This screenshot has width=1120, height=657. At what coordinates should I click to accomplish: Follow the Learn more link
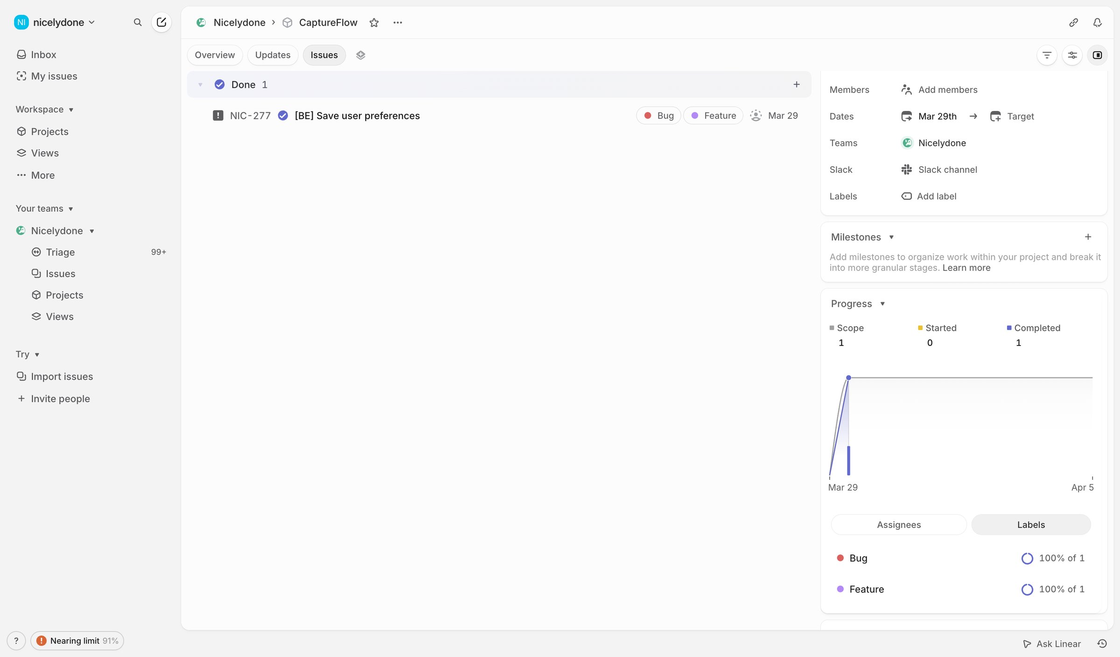(966, 268)
